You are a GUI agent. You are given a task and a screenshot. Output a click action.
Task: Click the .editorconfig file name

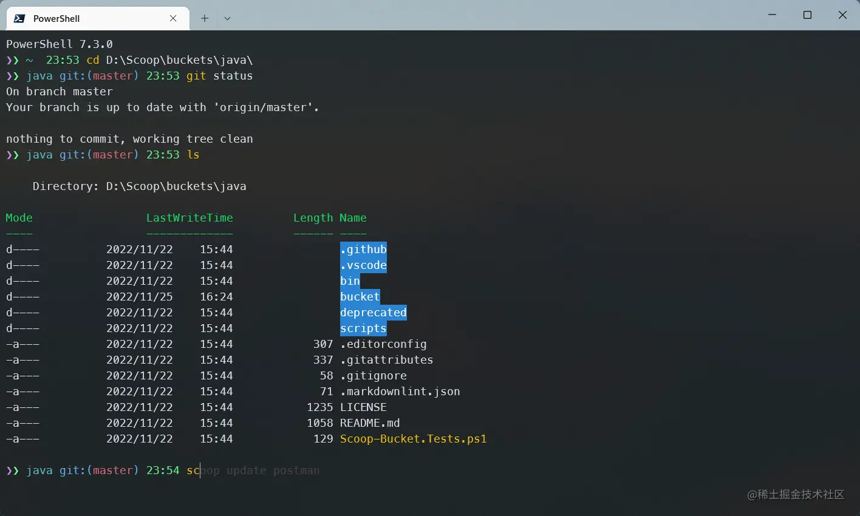coord(383,344)
